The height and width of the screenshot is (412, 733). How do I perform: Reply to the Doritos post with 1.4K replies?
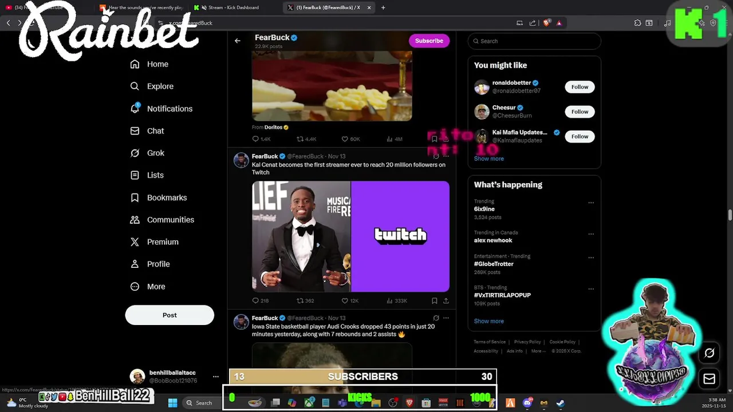point(261,139)
